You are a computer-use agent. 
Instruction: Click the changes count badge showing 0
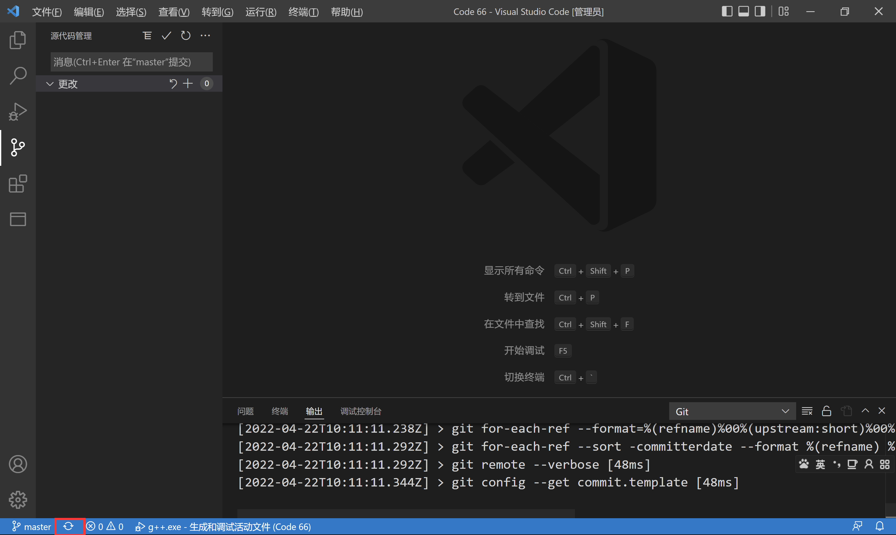207,84
